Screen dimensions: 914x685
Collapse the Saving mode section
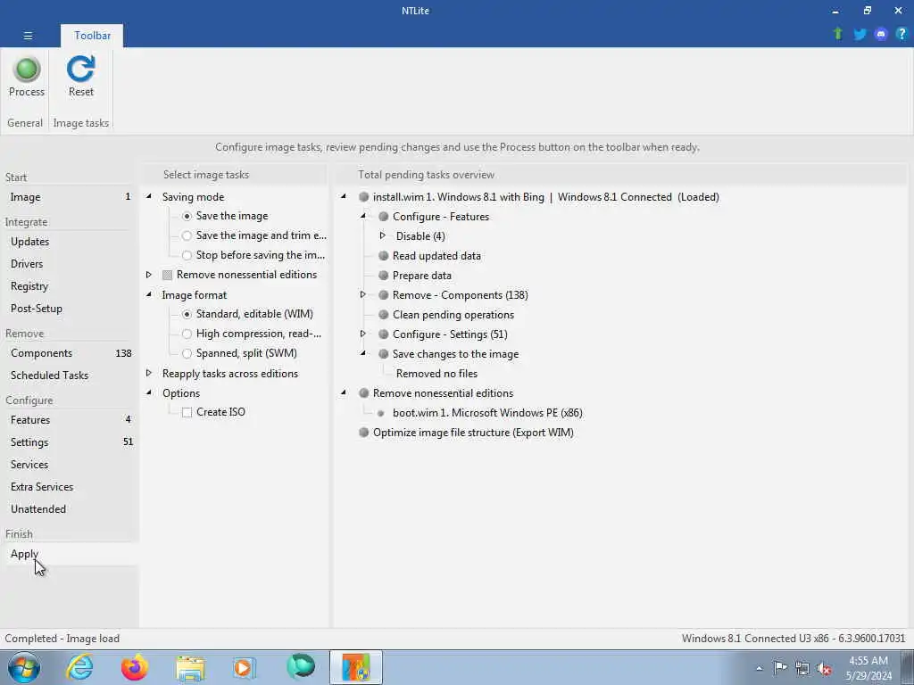tap(149, 197)
